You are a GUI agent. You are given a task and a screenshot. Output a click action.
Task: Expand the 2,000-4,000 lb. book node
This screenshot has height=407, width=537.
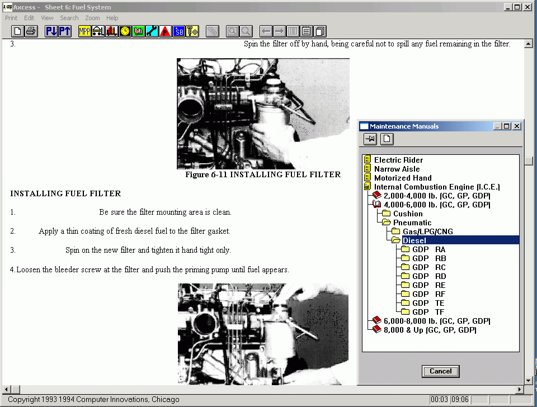[376, 196]
